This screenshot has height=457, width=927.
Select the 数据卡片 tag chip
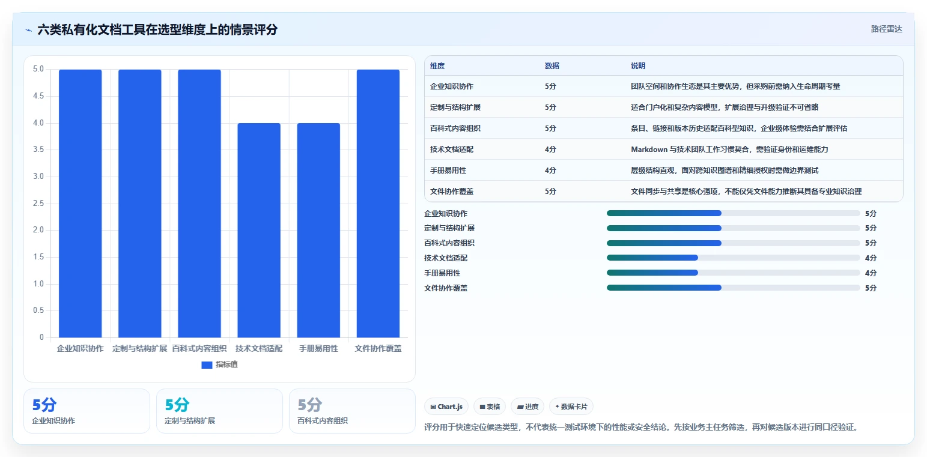pyautogui.click(x=571, y=407)
